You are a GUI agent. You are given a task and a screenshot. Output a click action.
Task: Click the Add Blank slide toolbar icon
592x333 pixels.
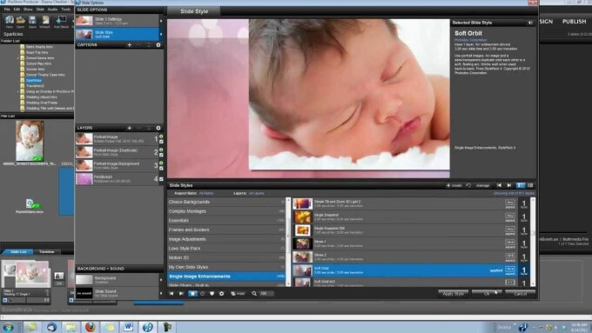coord(61,22)
